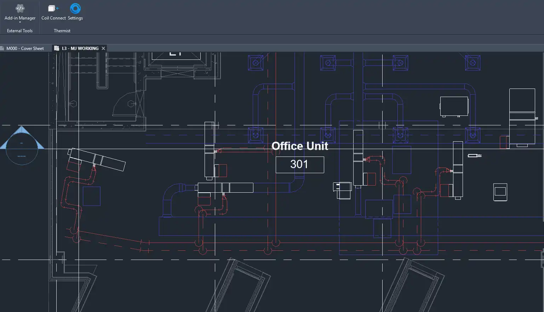Click the External Tools panel label
This screenshot has height=312, width=544.
coord(20,31)
